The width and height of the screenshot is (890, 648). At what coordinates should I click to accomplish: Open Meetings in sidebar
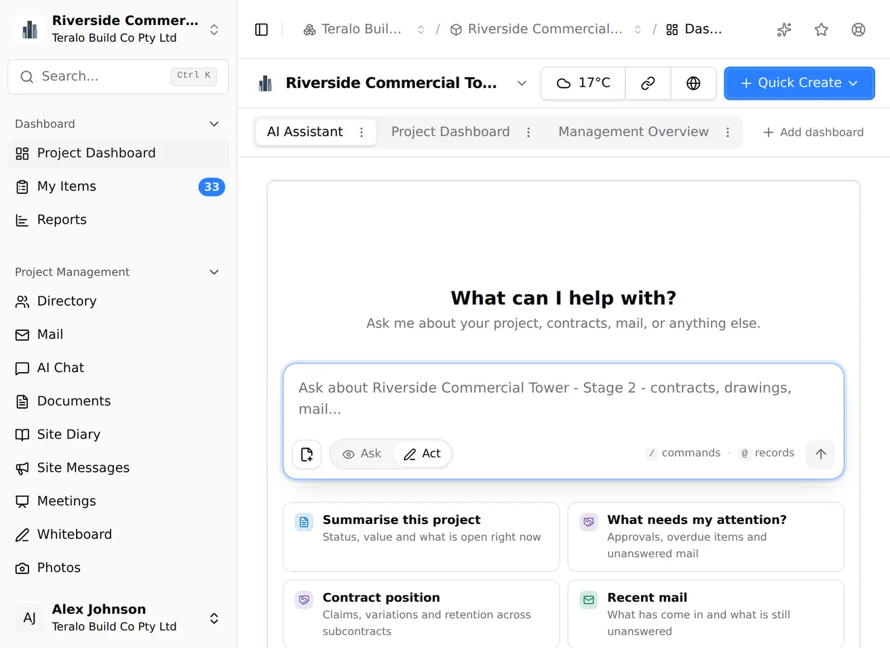click(118, 501)
